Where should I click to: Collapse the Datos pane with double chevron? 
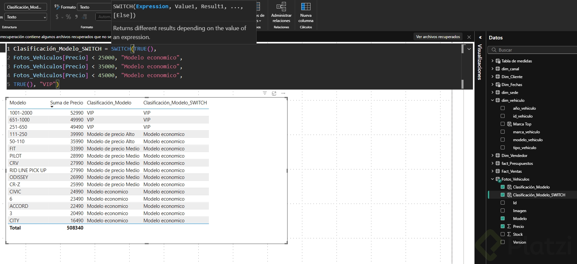coord(480,37)
